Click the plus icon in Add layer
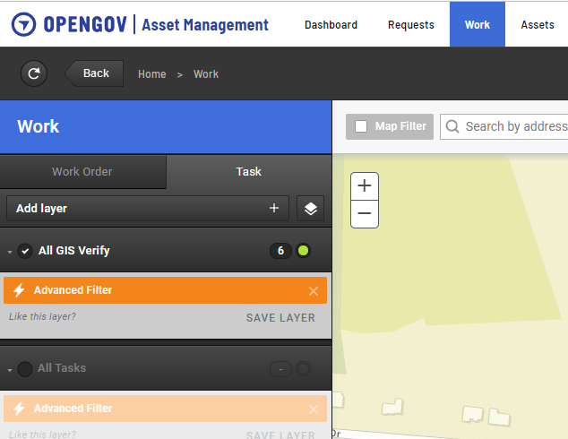 [274, 208]
